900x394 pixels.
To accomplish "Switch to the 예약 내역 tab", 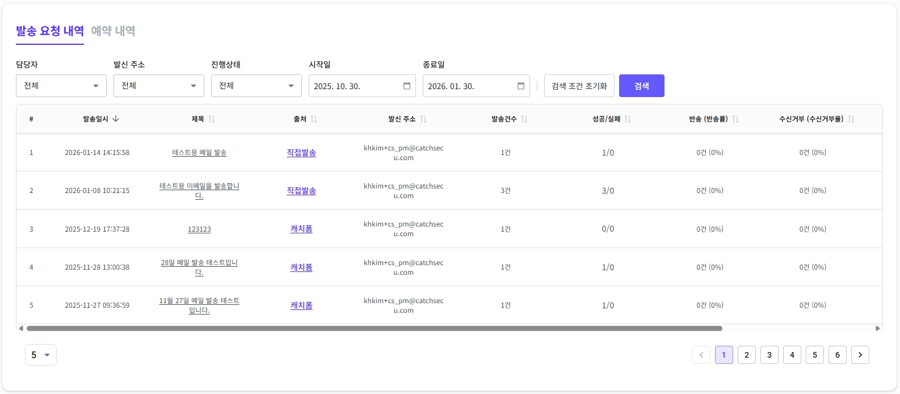I will (113, 31).
